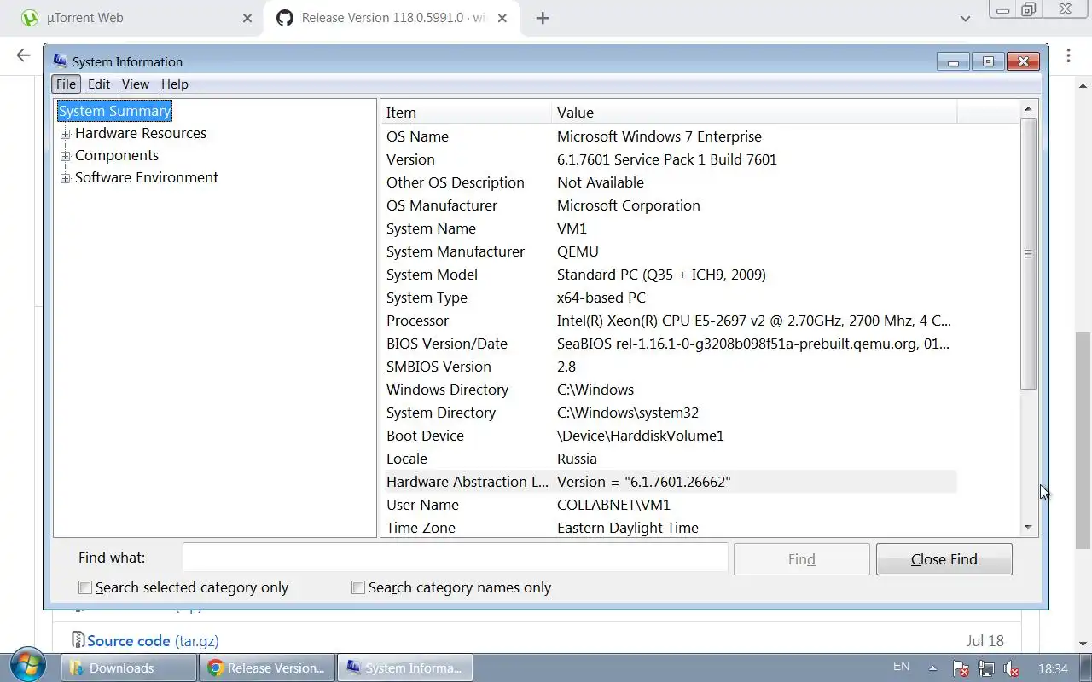The width and height of the screenshot is (1092, 682).
Task: Click the System Information title bar icon
Action: (60, 61)
